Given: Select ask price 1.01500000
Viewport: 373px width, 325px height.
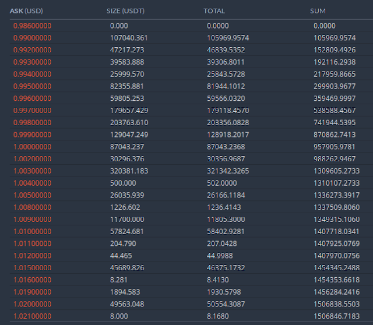Looking at the screenshot, I should pyautogui.click(x=33, y=268).
